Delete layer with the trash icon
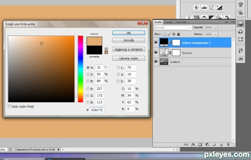The height and width of the screenshot is (160, 251). [x=228, y=145]
